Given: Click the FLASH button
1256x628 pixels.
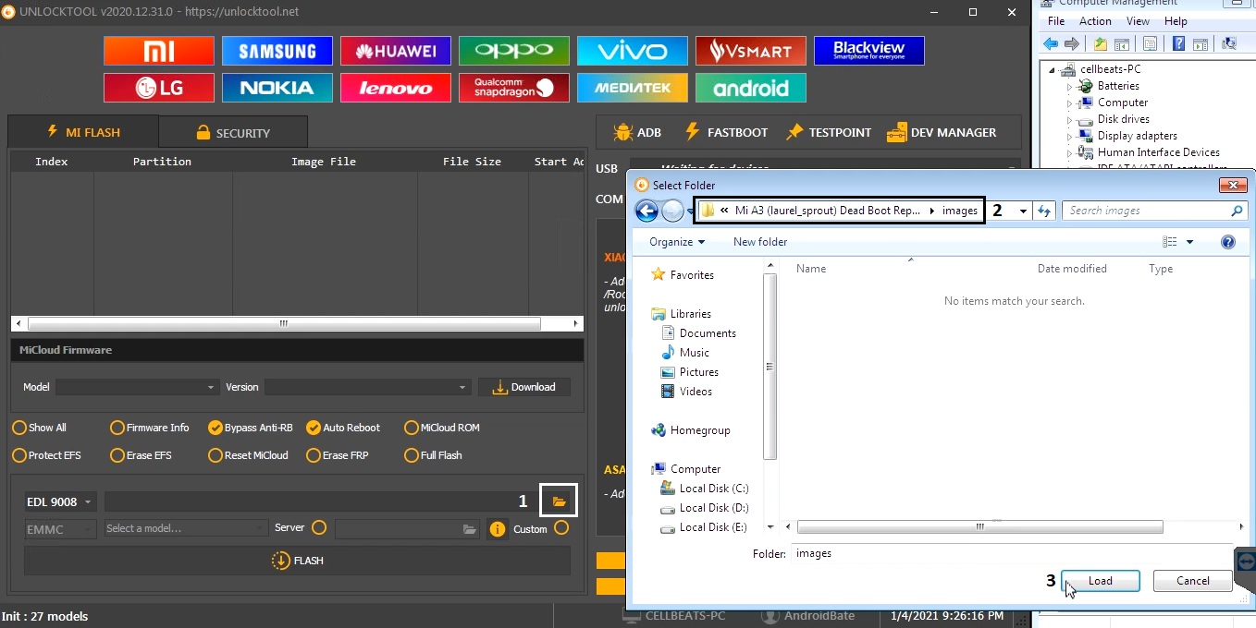Looking at the screenshot, I should 297,561.
